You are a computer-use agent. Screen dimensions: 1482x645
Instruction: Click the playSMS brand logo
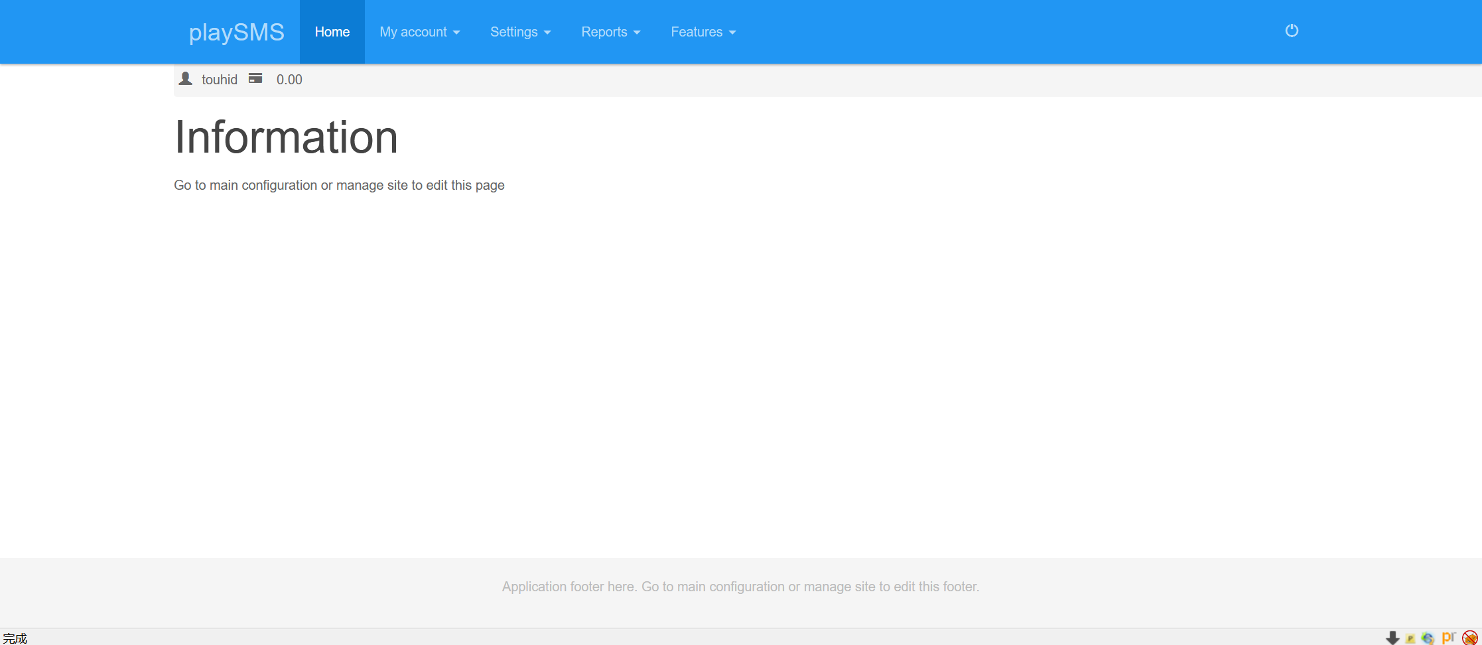(236, 32)
